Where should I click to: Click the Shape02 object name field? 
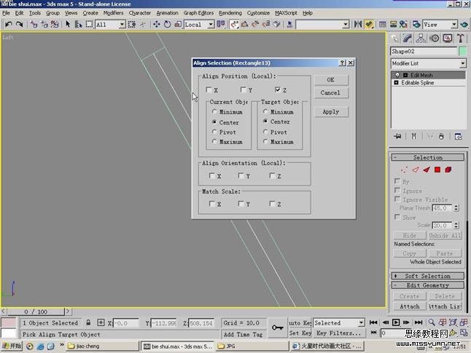coord(424,51)
